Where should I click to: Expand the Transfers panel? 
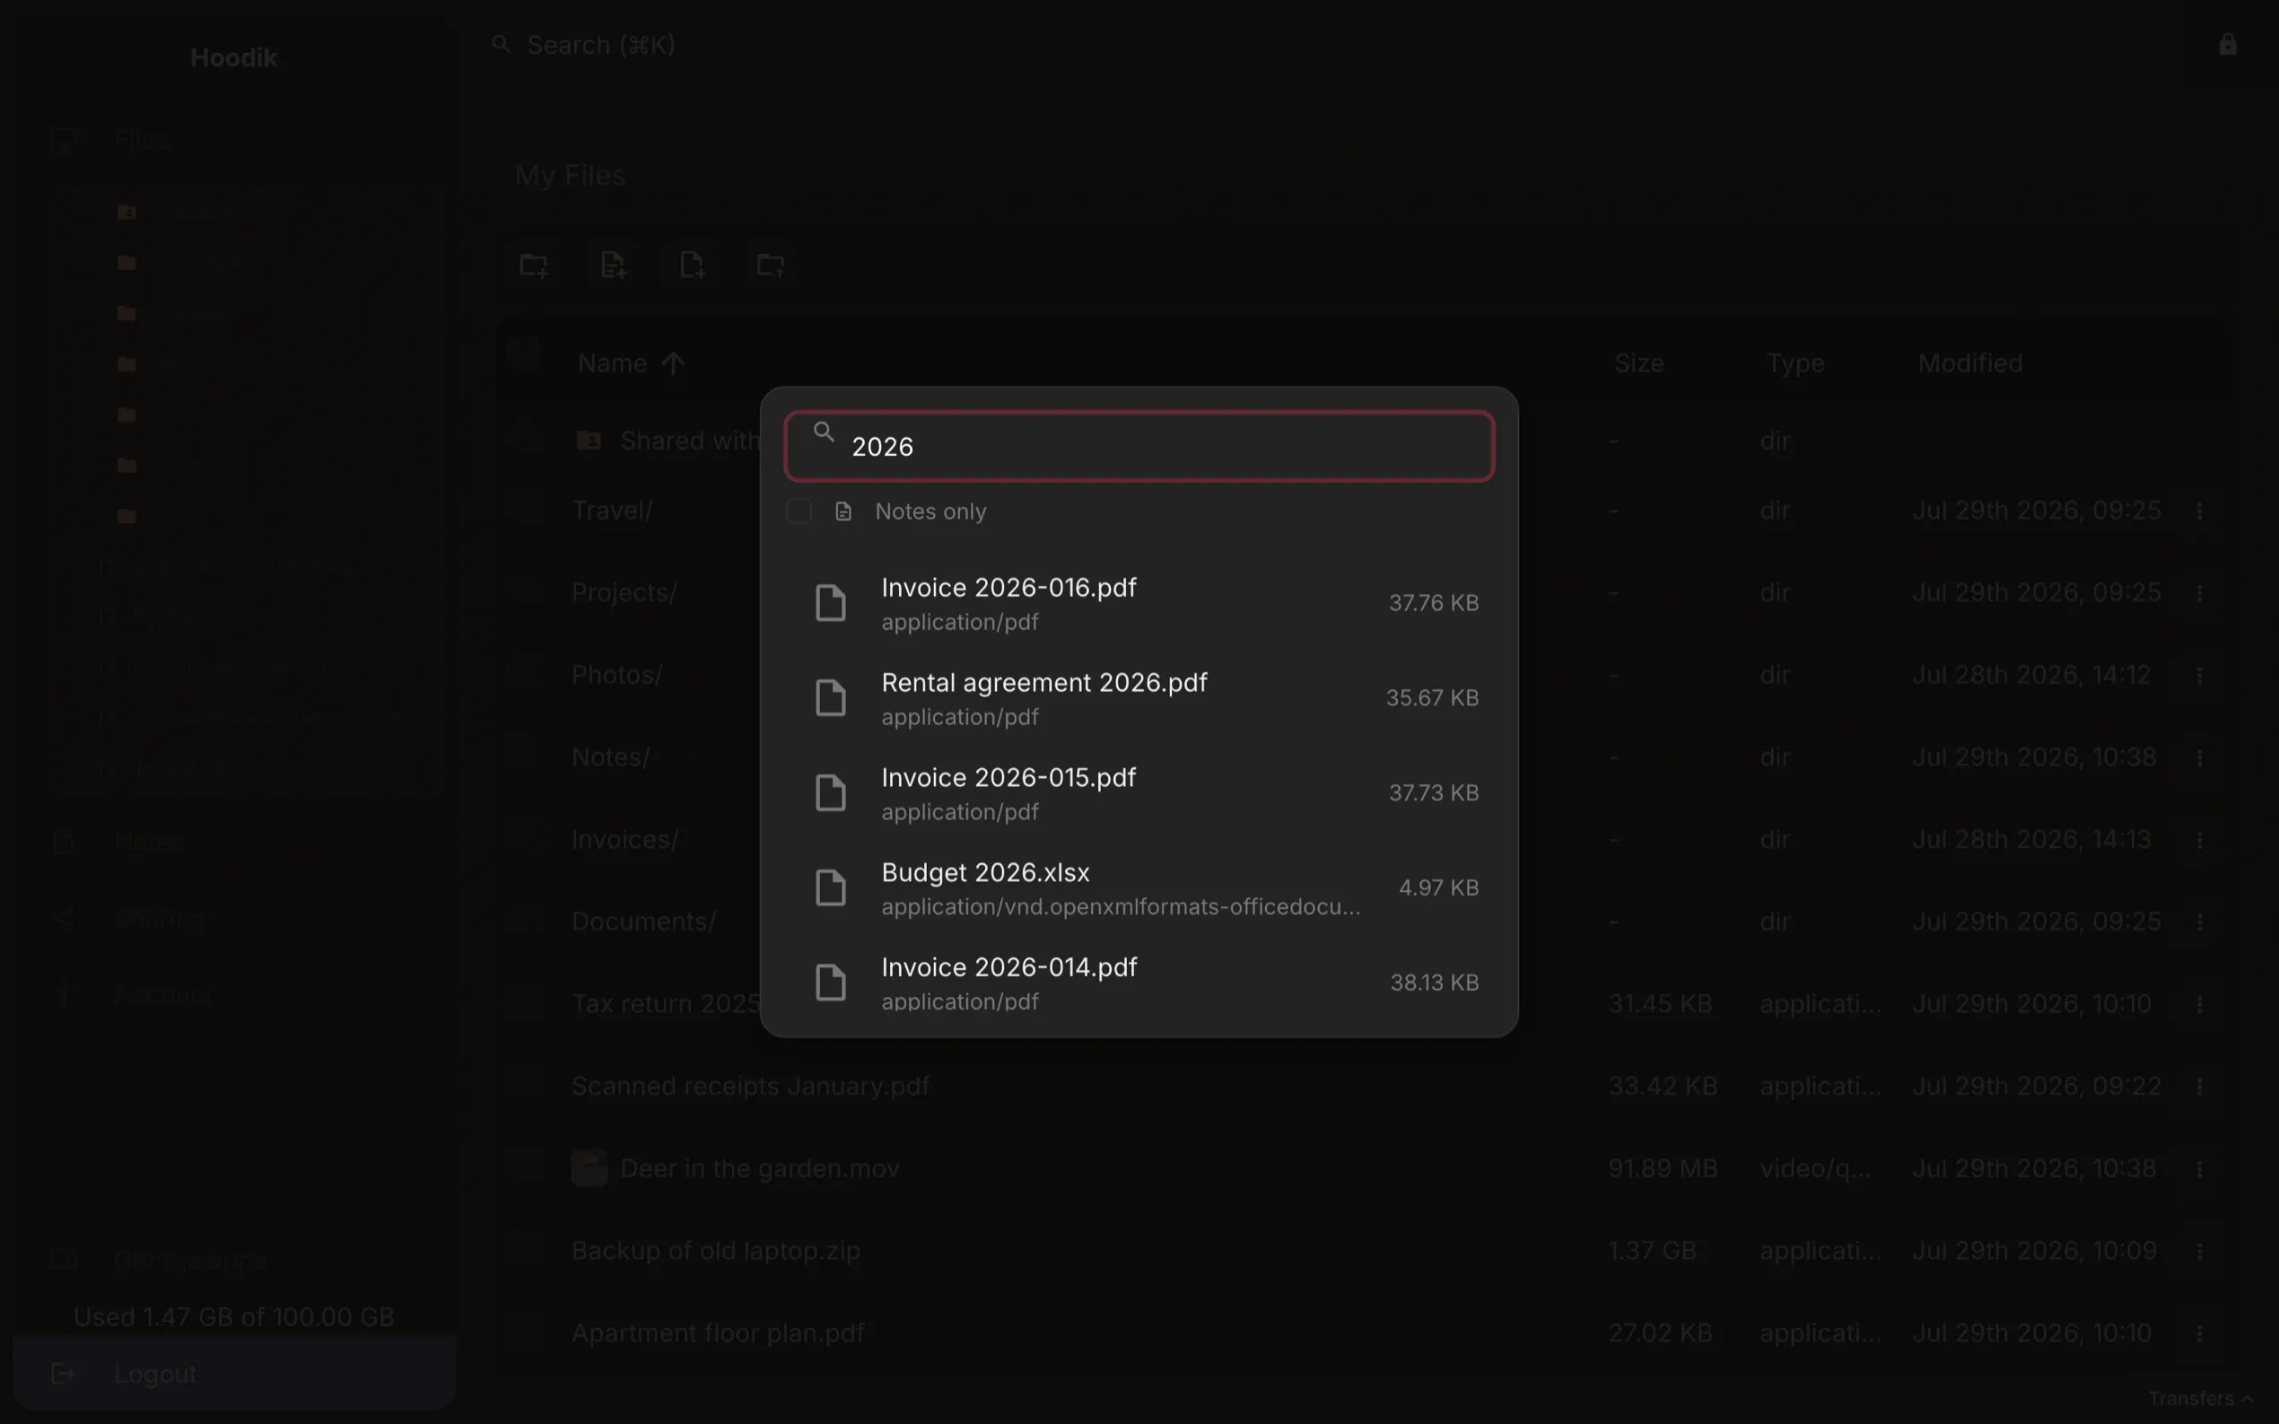[x=2201, y=1399]
